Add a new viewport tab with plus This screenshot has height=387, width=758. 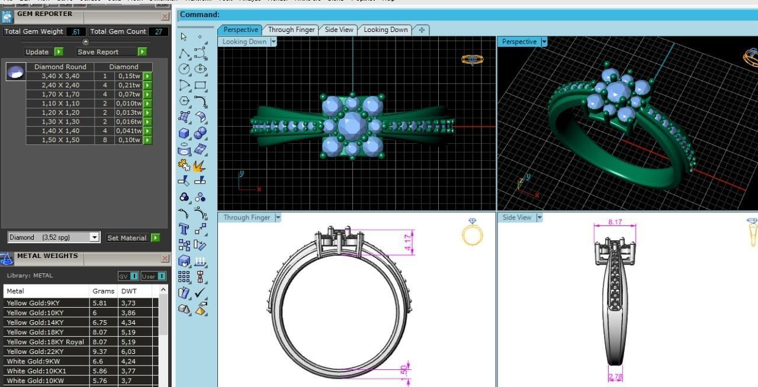pyautogui.click(x=422, y=30)
